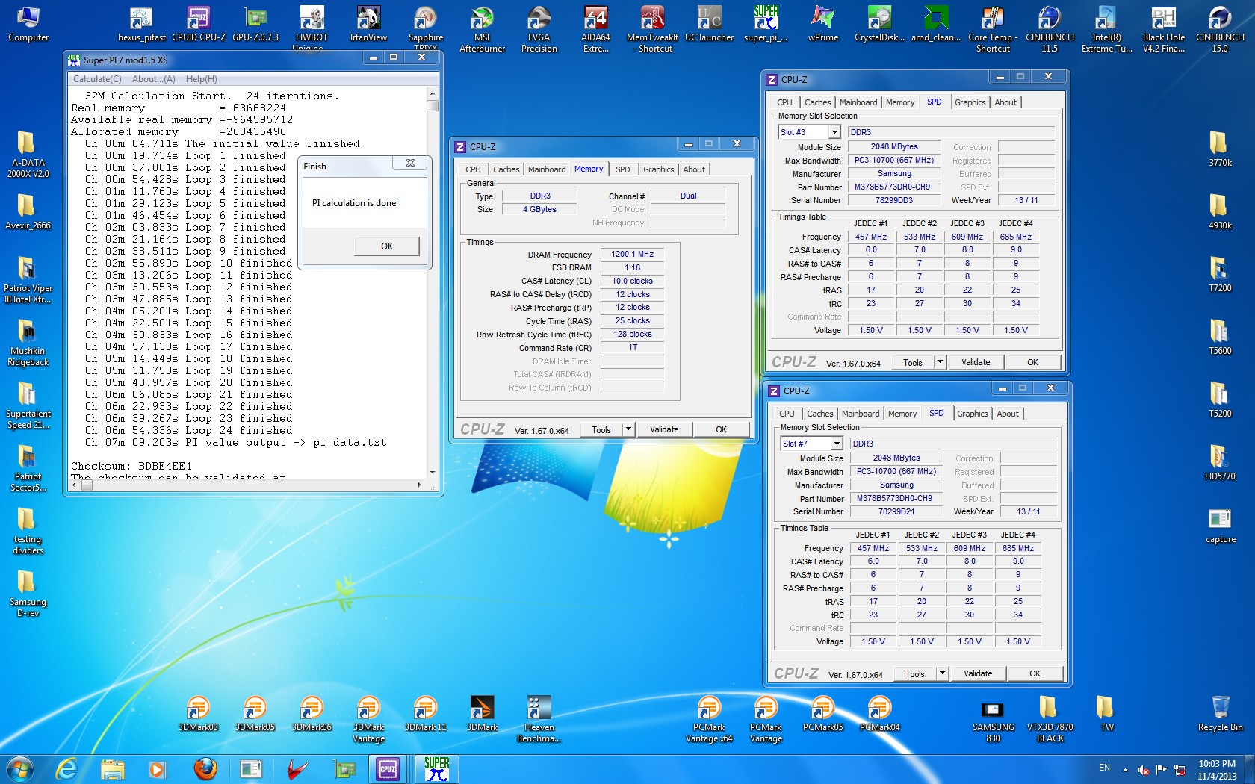This screenshot has width=1255, height=784.
Task: Open the Recycle Bin
Action: tap(1220, 714)
